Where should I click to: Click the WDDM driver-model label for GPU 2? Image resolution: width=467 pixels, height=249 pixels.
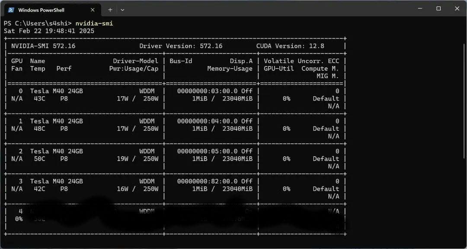[147, 151]
